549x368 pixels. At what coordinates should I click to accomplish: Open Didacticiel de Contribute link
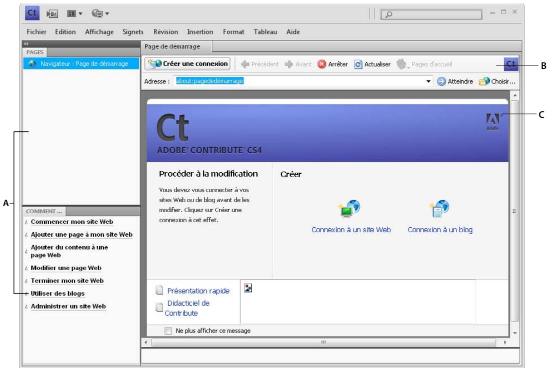[187, 308]
